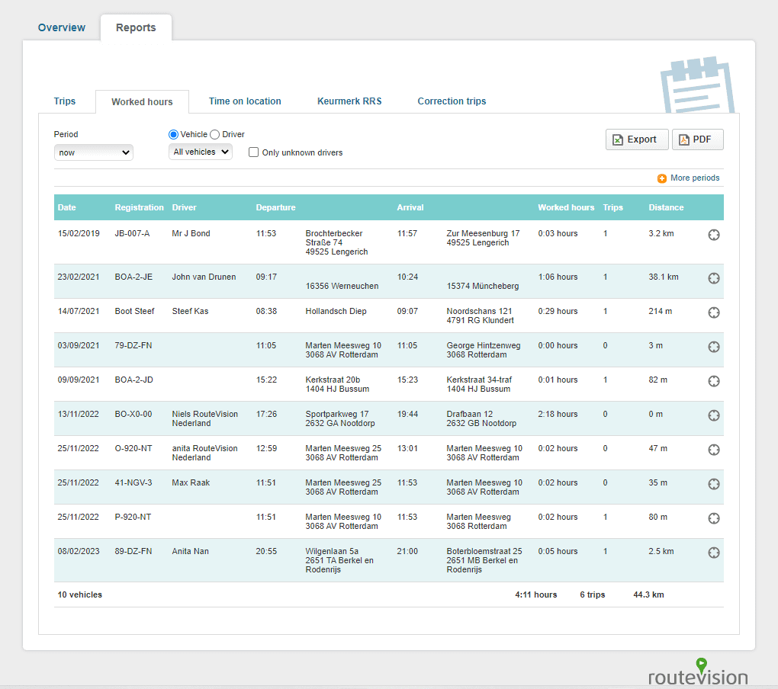
Task: Enable Only unknown drivers checkbox
Action: pos(253,152)
